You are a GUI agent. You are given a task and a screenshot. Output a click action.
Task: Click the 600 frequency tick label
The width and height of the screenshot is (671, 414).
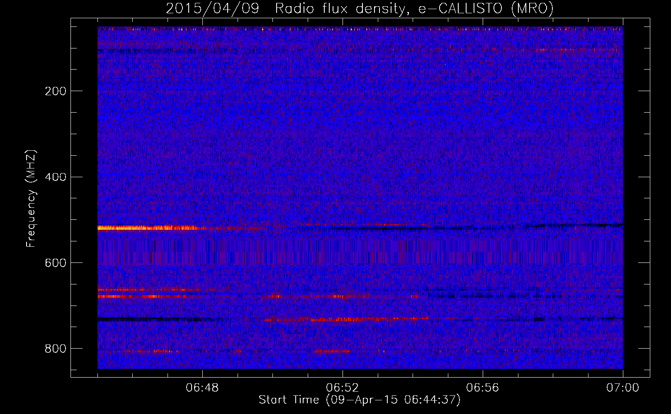(x=56, y=263)
